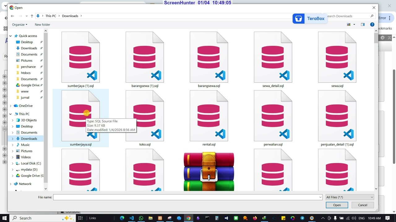Collapse the This PC tree node
The width and height of the screenshot is (396, 222).
point(11,114)
